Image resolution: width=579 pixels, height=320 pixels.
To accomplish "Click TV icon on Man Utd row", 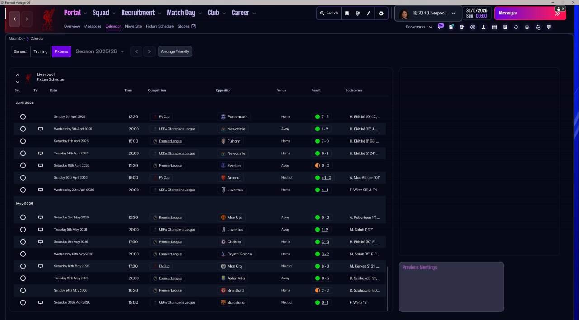I will [x=40, y=218].
